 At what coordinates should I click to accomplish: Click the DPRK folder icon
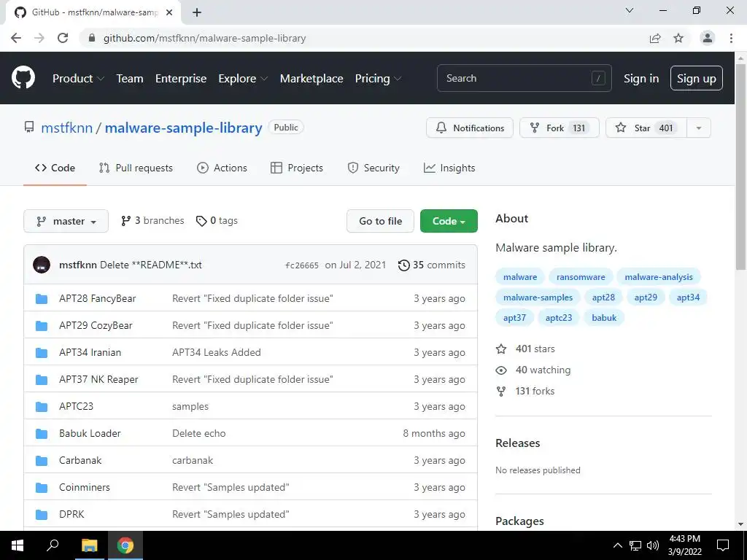(42, 514)
